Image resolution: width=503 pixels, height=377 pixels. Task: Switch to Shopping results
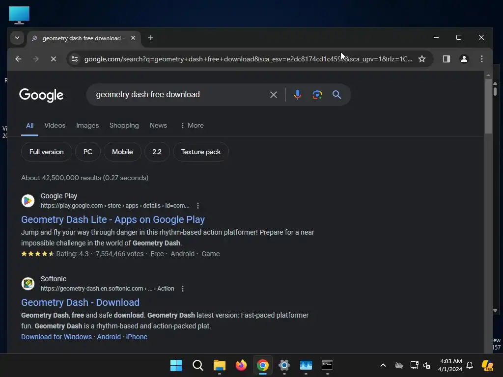(124, 125)
